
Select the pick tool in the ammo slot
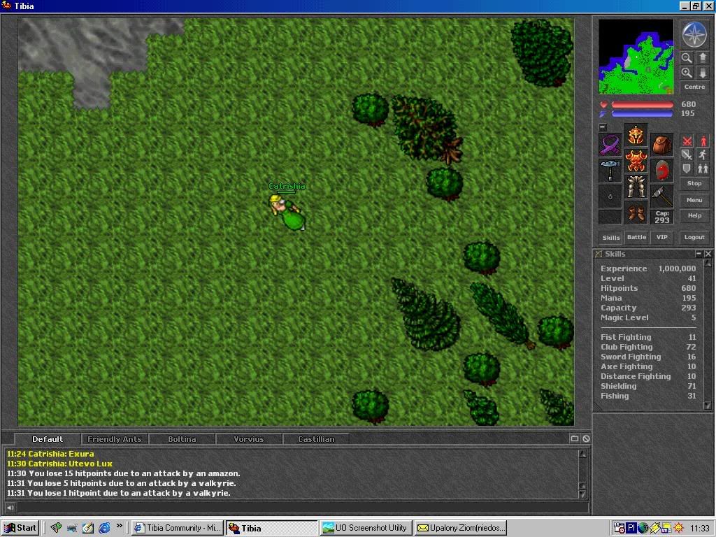tap(662, 196)
